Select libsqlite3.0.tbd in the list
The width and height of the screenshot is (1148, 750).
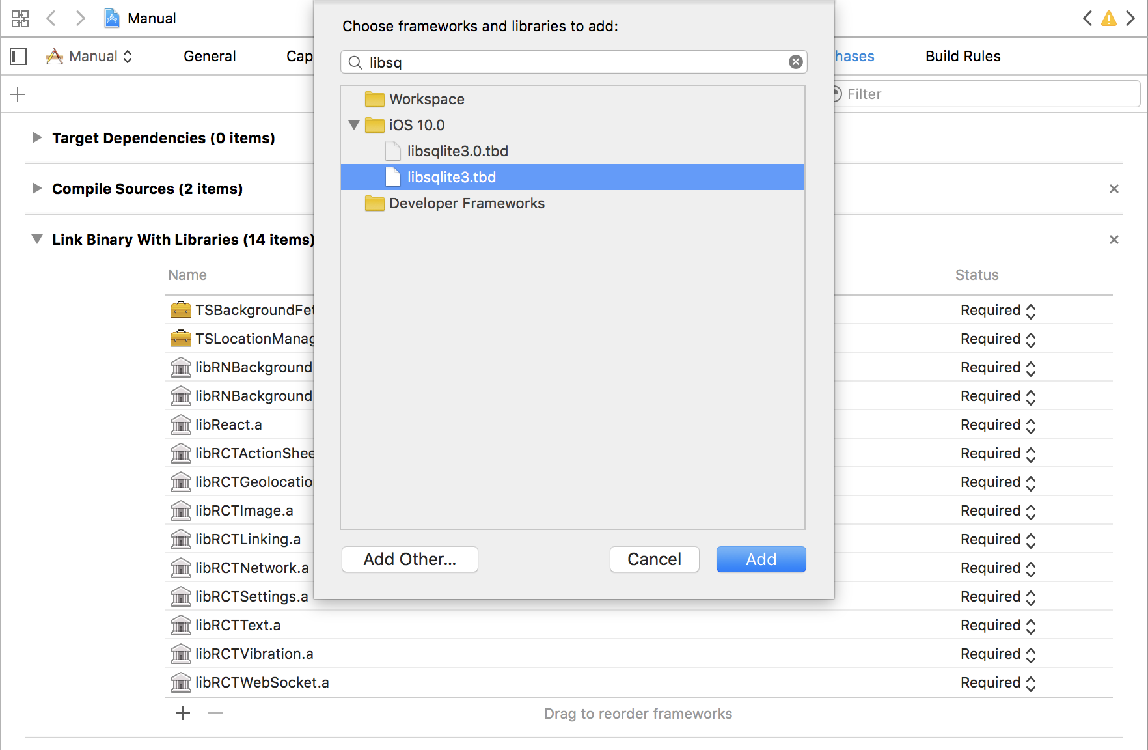pos(573,151)
